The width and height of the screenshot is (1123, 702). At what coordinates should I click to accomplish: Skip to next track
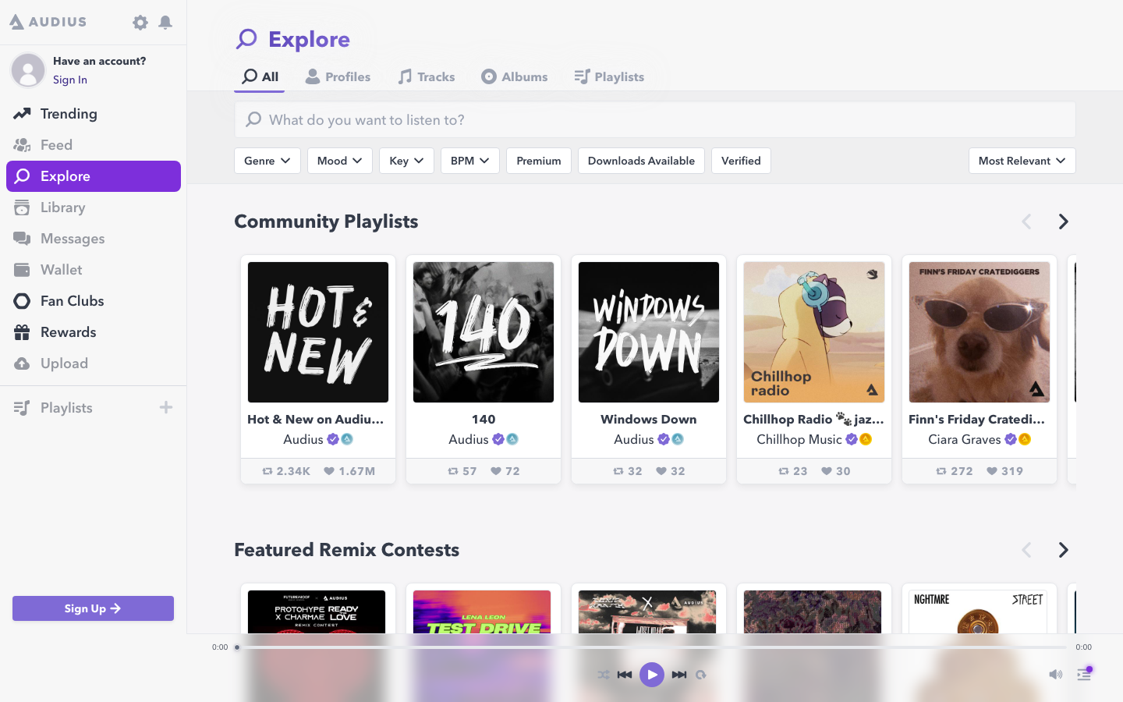pos(679,675)
